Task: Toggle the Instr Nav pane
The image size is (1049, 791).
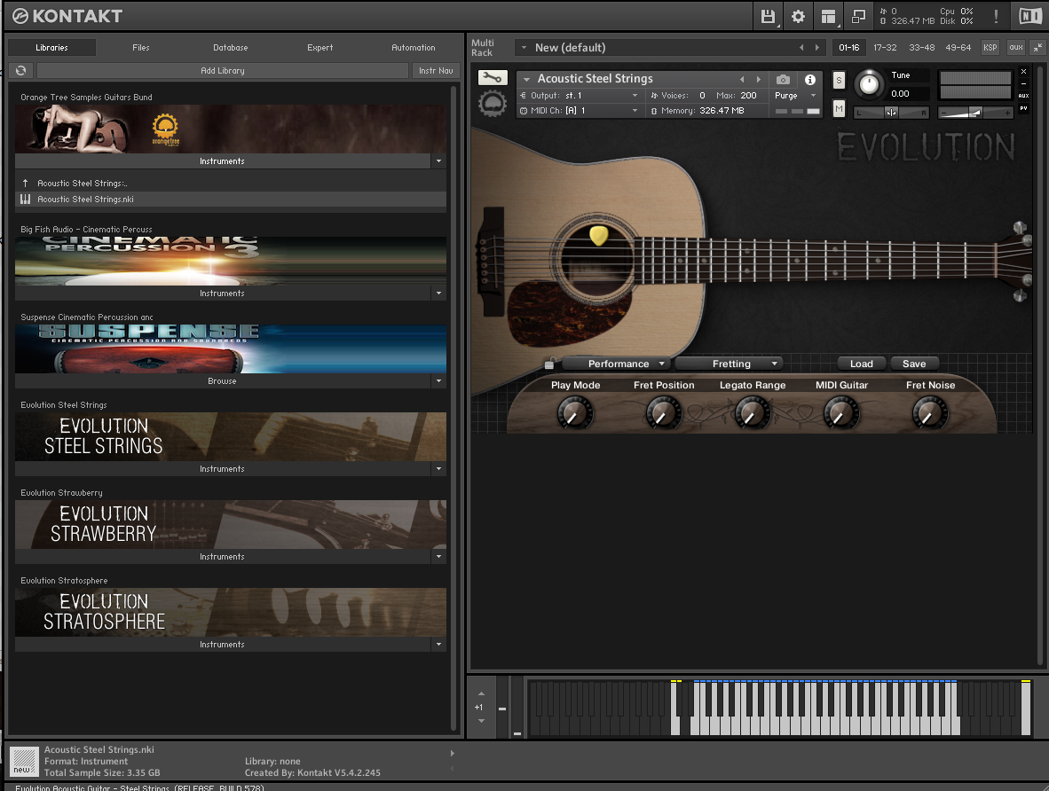Action: pos(436,70)
